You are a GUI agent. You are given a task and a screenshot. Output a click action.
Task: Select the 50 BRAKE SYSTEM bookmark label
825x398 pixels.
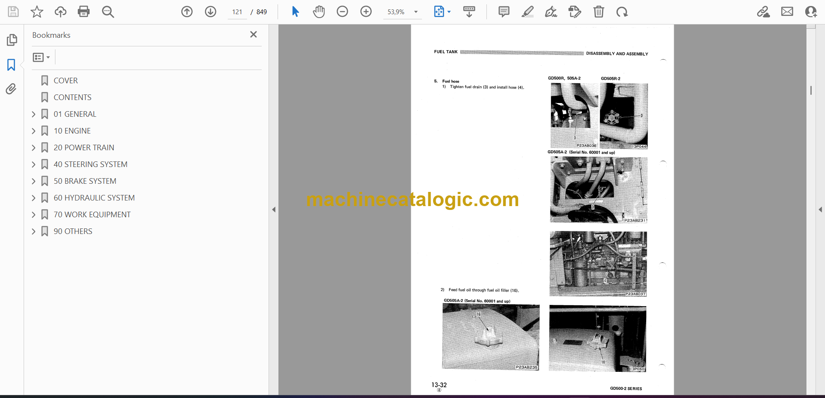coord(85,181)
